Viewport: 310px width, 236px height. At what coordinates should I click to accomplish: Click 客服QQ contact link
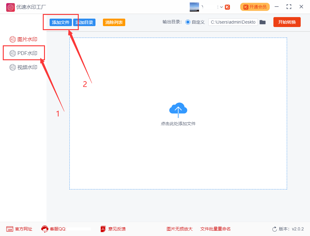click(x=58, y=229)
